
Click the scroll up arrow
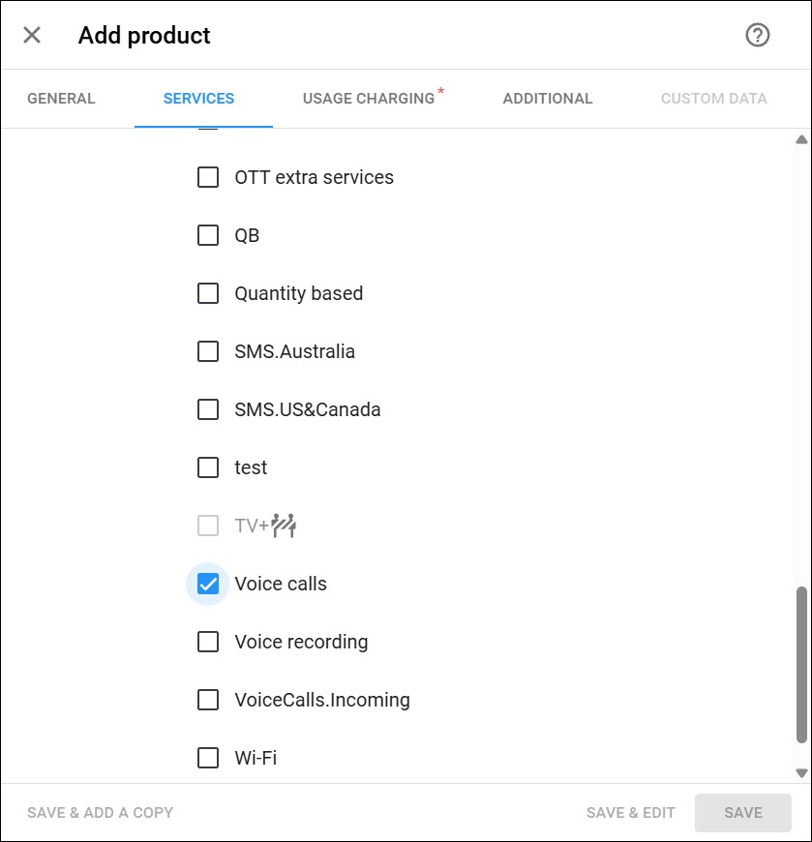coord(801,139)
